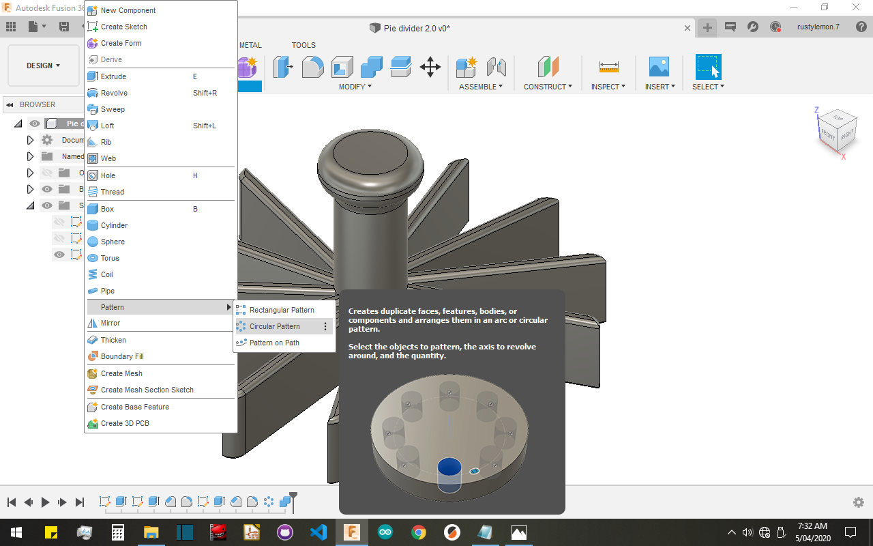Jump timeline to the end

(79, 502)
